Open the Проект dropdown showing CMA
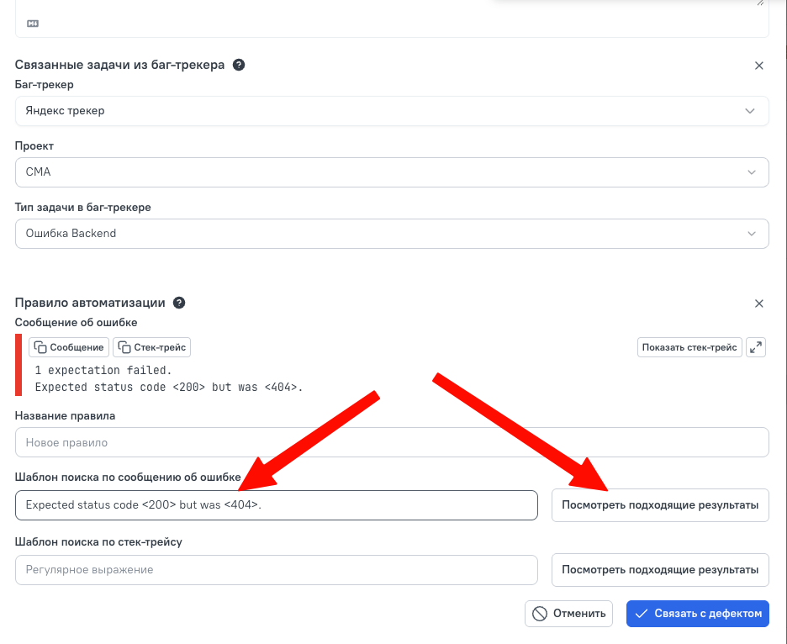787x644 pixels. pyautogui.click(x=392, y=172)
